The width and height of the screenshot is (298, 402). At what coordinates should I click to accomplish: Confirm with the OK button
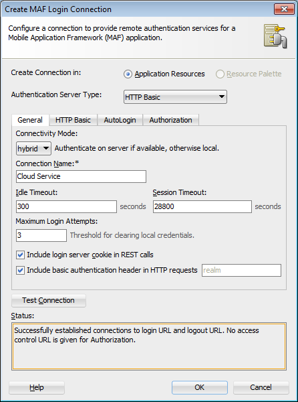click(x=200, y=387)
